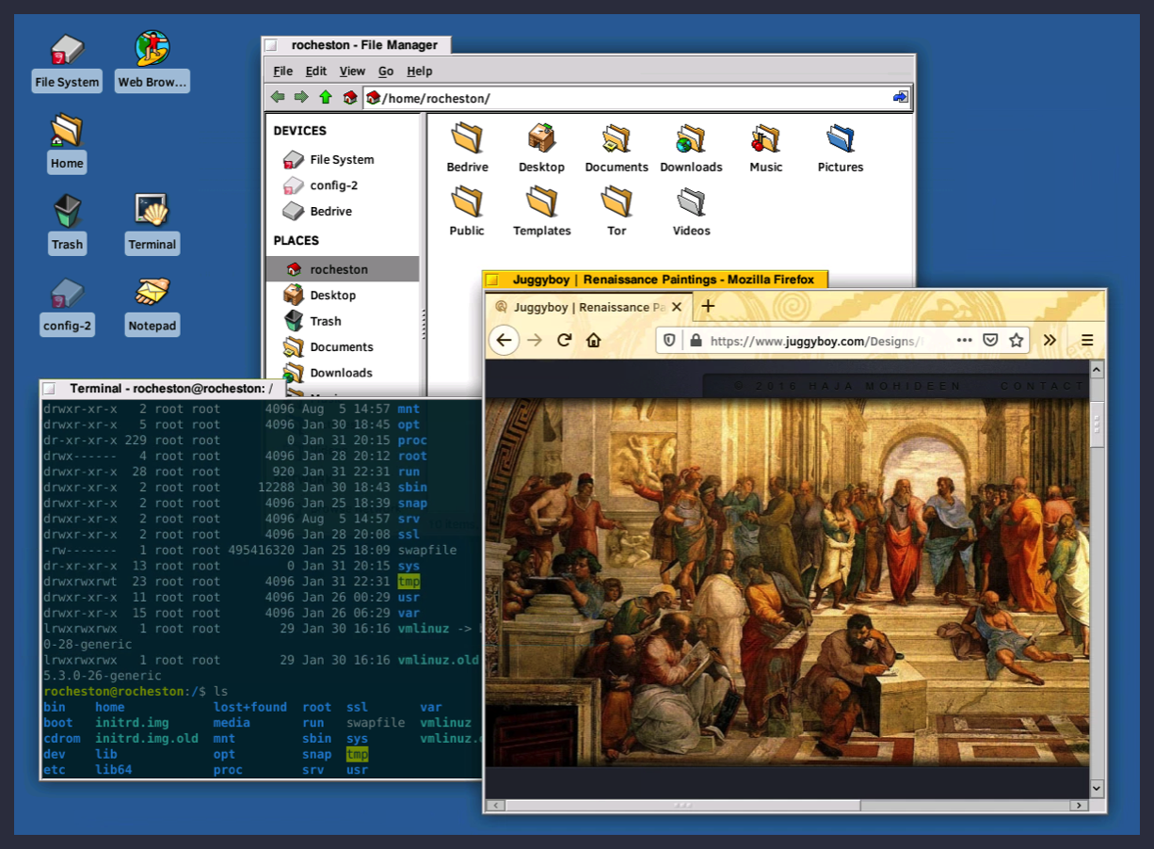Open Firefox page actions ellipsis menu
This screenshot has width=1154, height=849.
click(965, 340)
